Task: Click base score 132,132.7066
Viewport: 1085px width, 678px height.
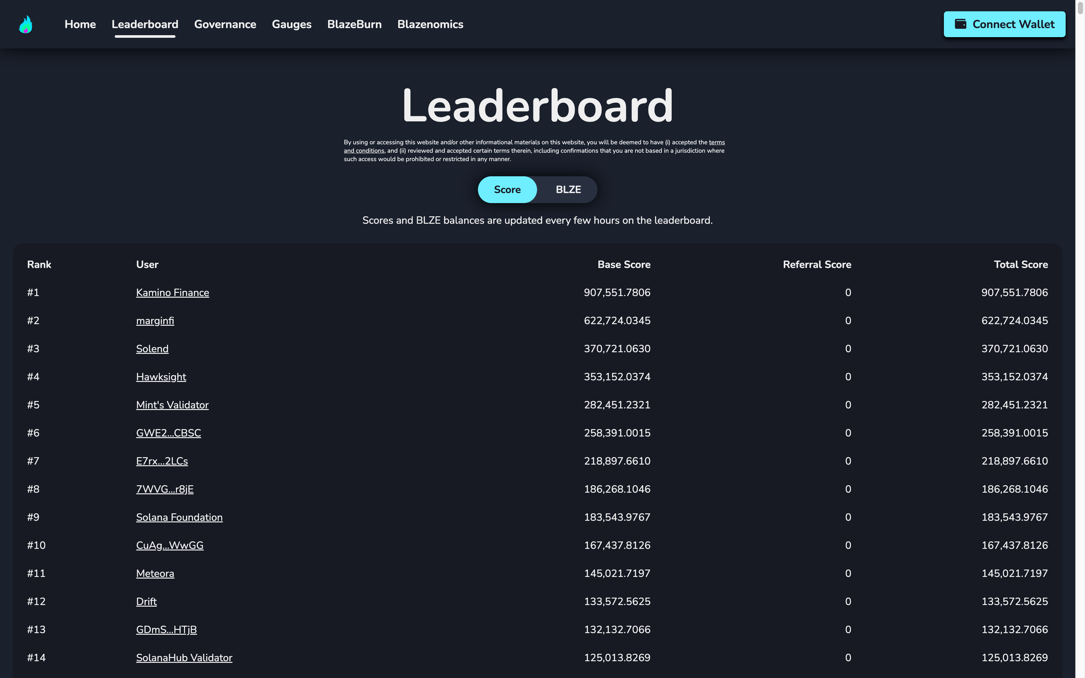Action: click(617, 630)
